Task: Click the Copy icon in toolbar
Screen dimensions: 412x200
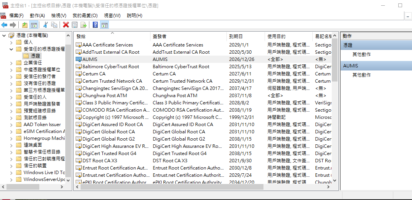Action: click(54, 25)
